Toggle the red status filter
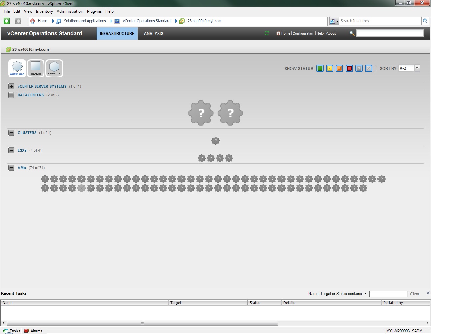Screen dimensions: 460x334 point(349,68)
